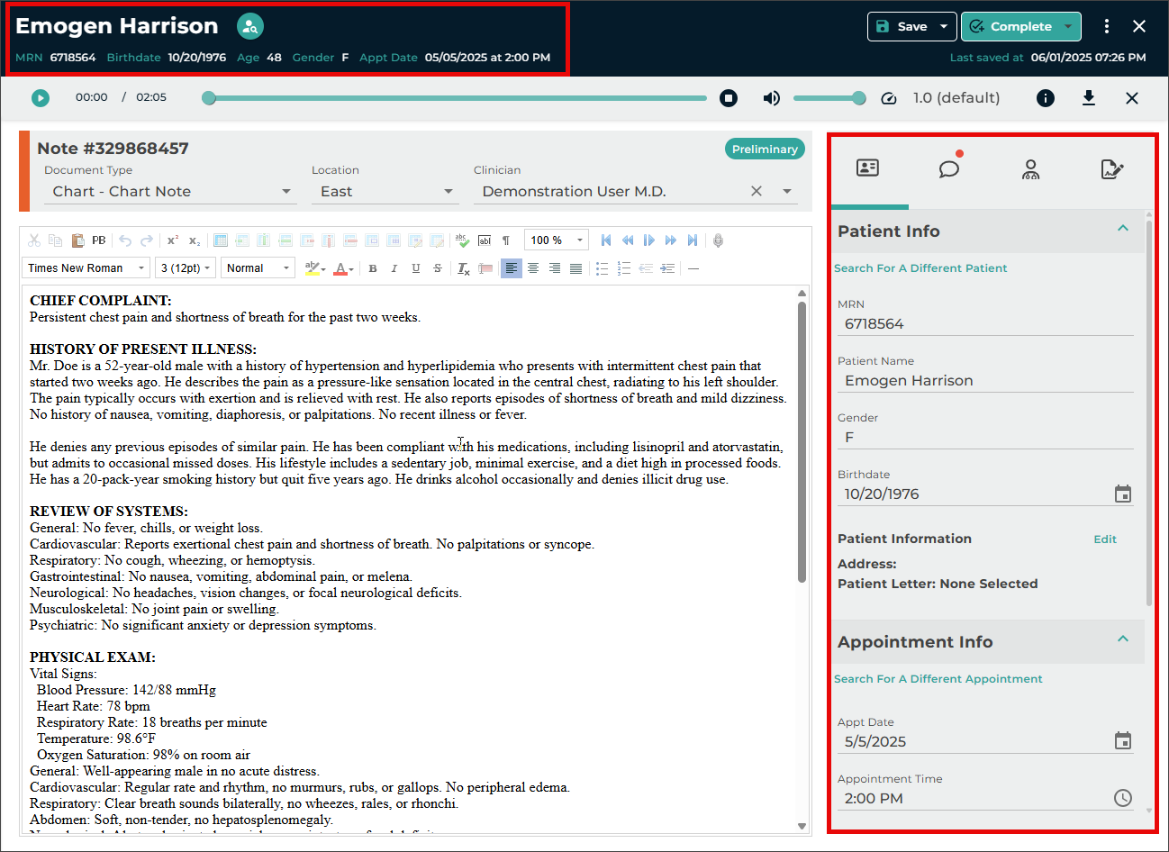1169x852 pixels.
Task: Toggle underline formatting
Action: (415, 268)
